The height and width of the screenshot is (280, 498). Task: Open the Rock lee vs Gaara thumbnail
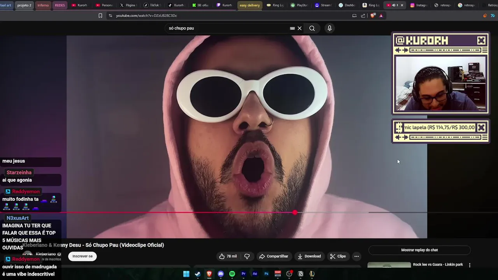pyautogui.click(x=389, y=265)
